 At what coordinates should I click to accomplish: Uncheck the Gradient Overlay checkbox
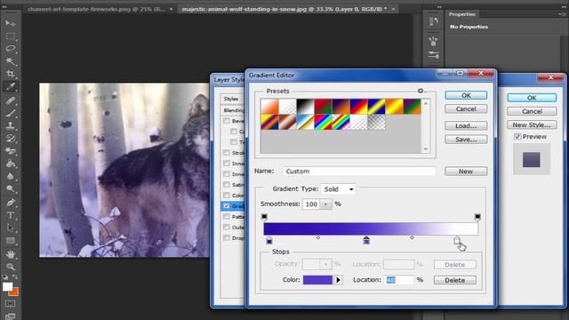pos(227,205)
